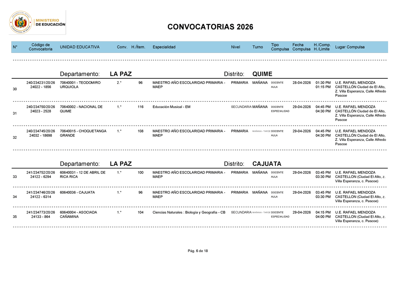
Task: Select the Fecha Compulsa column header
Action: coord(301,47)
